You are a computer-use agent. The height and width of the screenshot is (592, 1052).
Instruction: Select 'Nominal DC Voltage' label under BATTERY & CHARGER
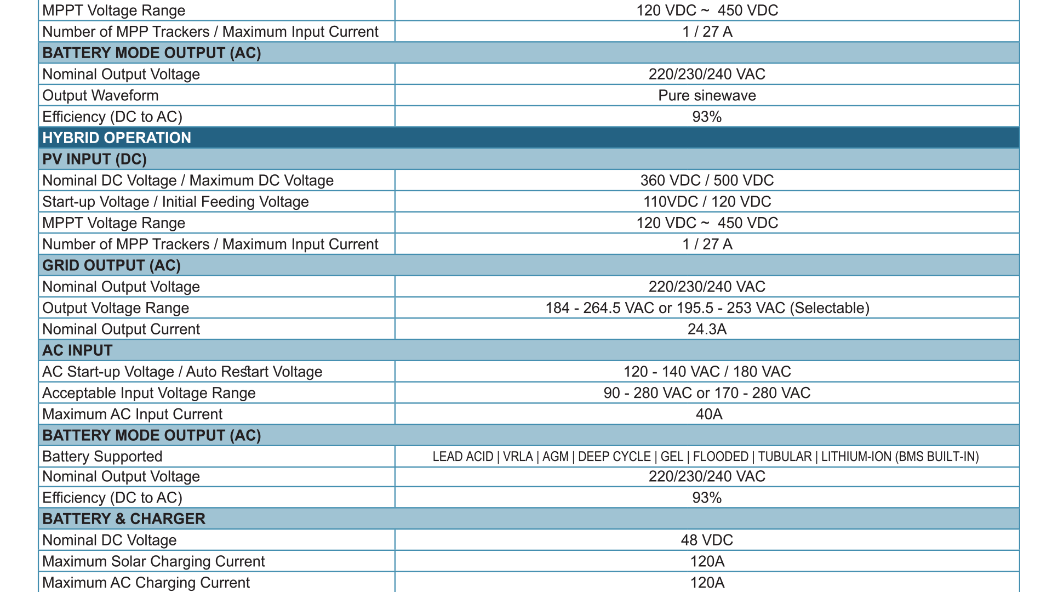click(109, 540)
